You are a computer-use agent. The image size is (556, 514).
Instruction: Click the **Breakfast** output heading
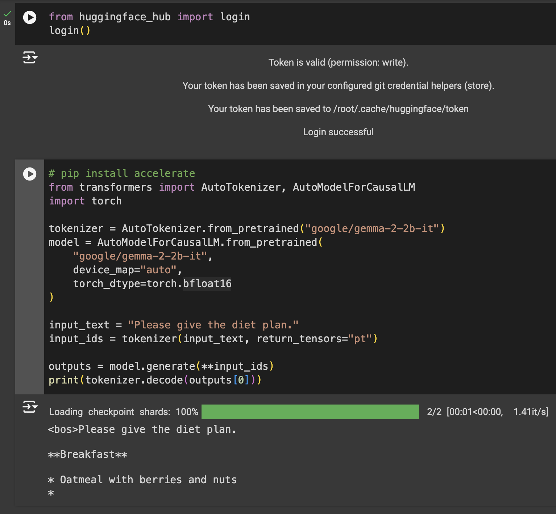88,454
